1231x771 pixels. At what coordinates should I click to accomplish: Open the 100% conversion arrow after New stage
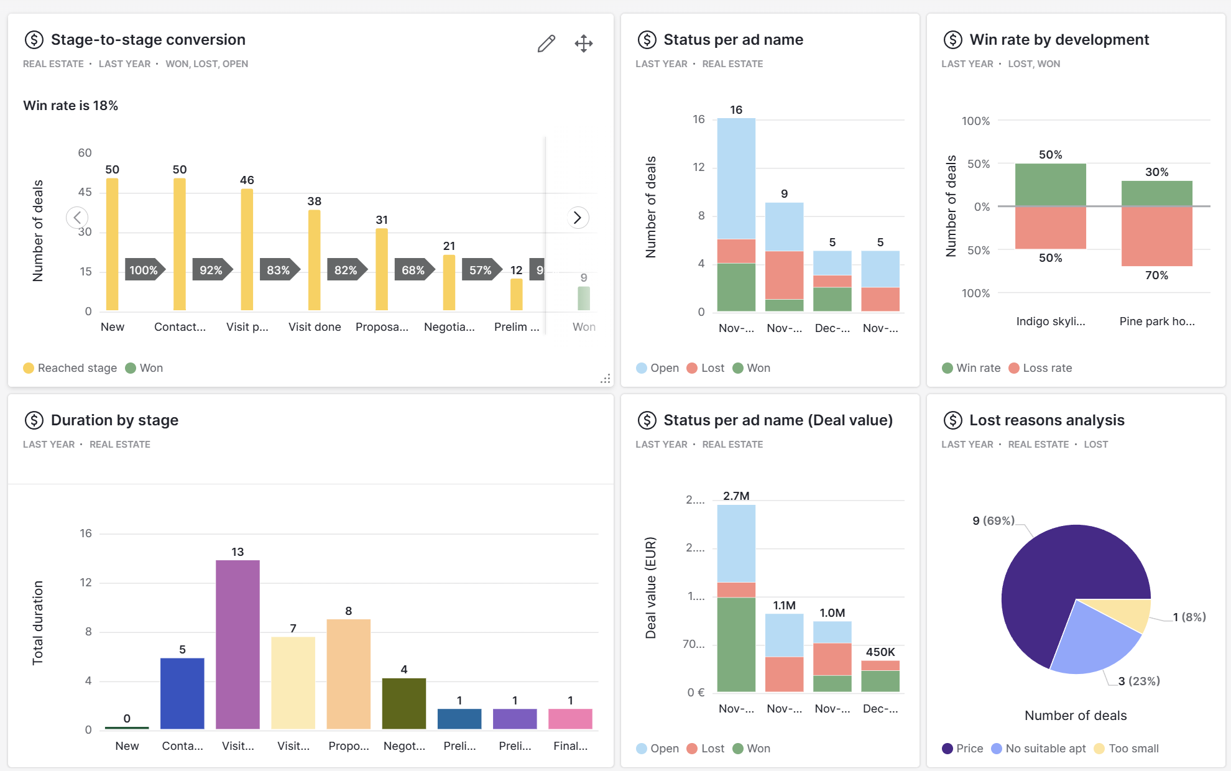pyautogui.click(x=144, y=270)
